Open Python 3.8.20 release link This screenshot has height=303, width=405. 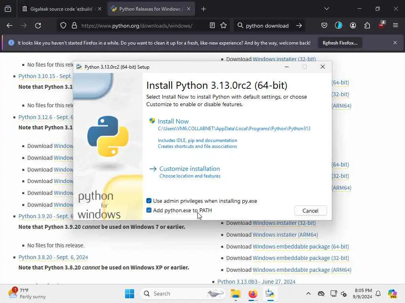53,257
